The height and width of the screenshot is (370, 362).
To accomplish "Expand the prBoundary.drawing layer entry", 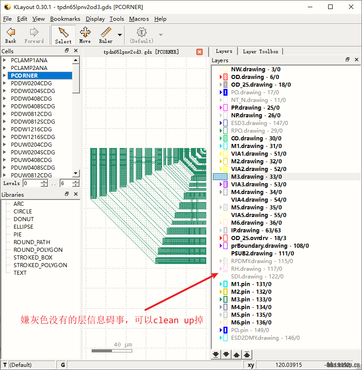I will [x=221, y=245].
